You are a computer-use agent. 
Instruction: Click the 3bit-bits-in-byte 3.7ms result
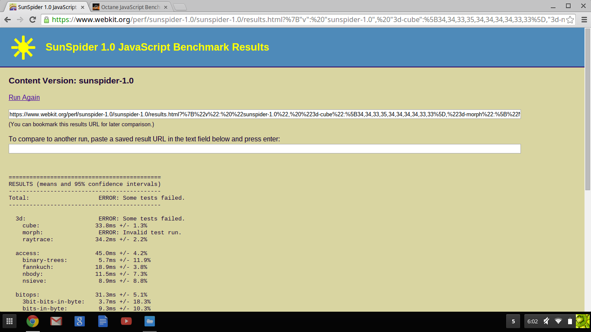(87, 302)
